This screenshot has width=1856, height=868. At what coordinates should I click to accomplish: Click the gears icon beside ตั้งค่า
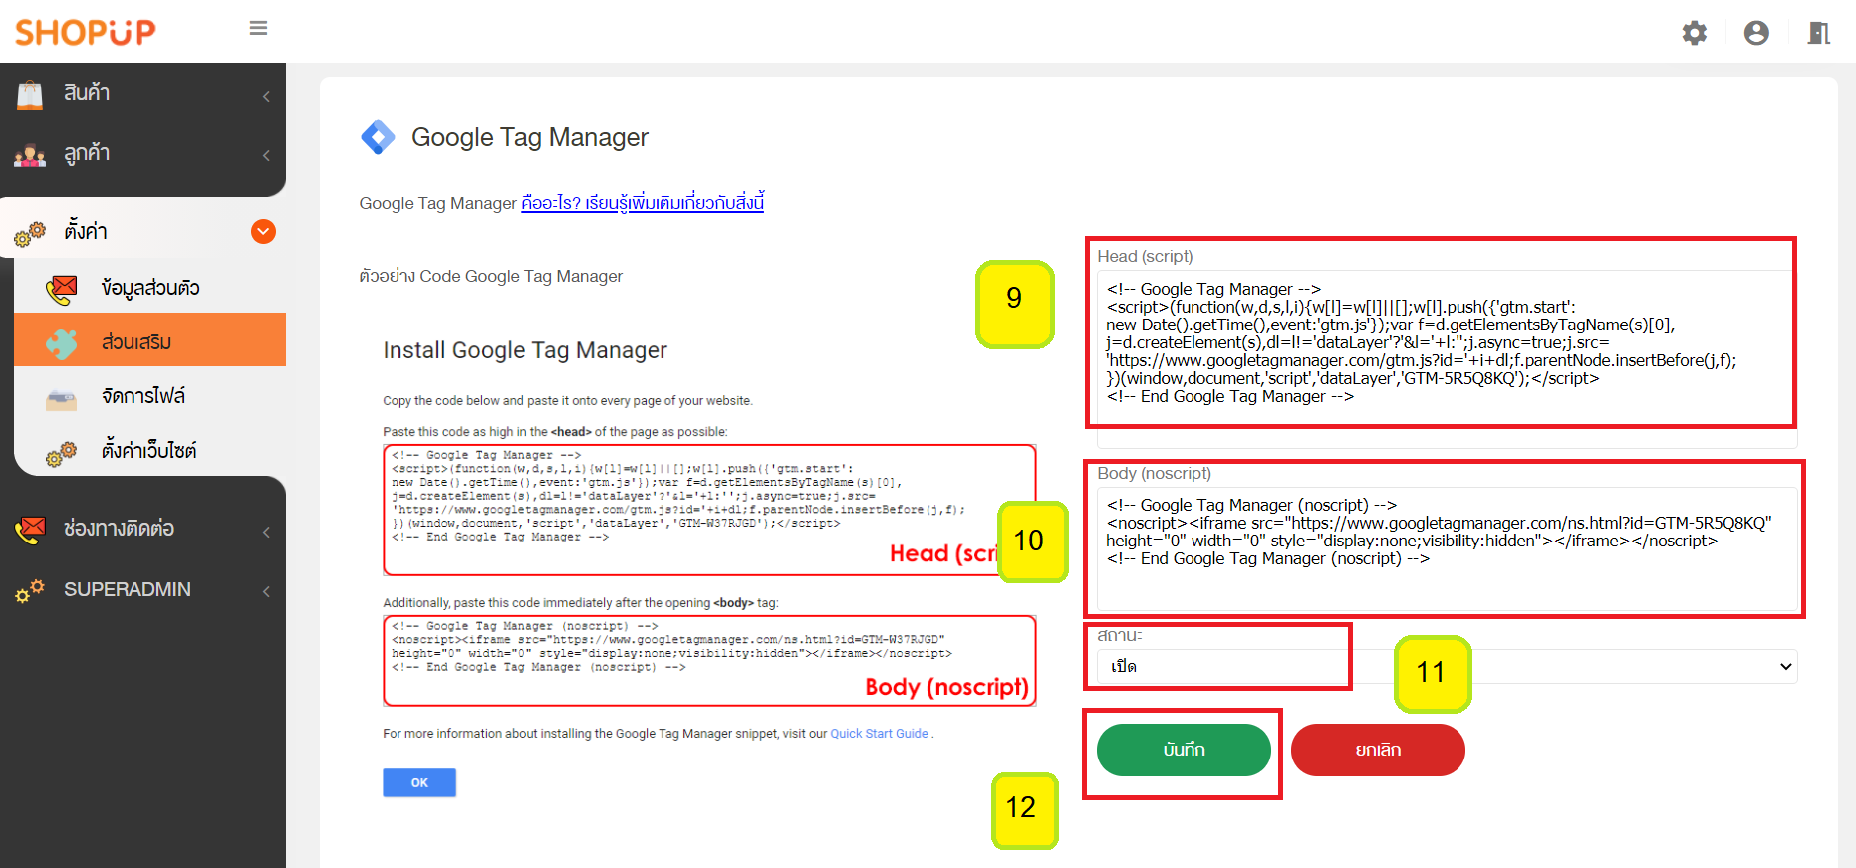pos(30,233)
